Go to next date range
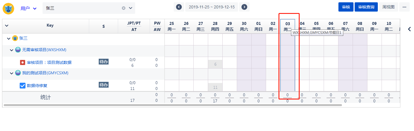This screenshot has height=131, width=414. (244, 7)
